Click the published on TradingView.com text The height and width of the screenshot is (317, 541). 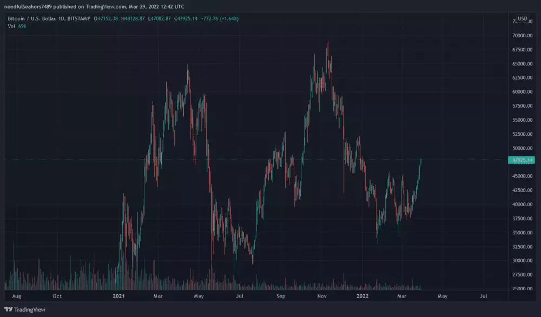90,6
